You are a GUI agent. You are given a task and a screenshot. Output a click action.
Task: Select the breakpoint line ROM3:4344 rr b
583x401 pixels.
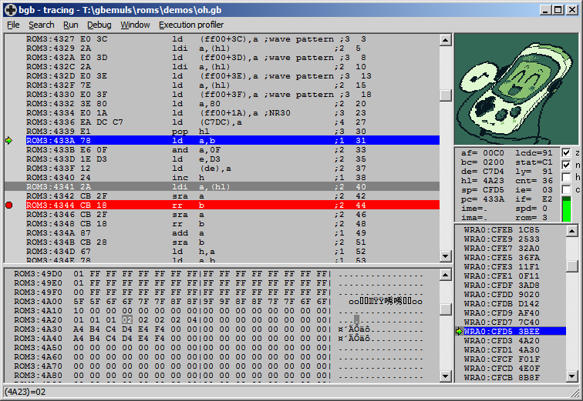click(233, 206)
